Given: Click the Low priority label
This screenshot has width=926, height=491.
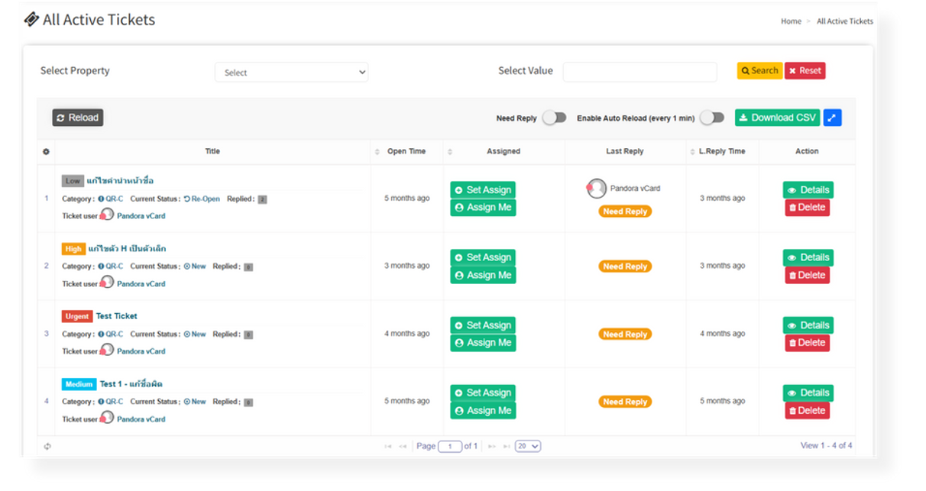Looking at the screenshot, I should point(73,181).
